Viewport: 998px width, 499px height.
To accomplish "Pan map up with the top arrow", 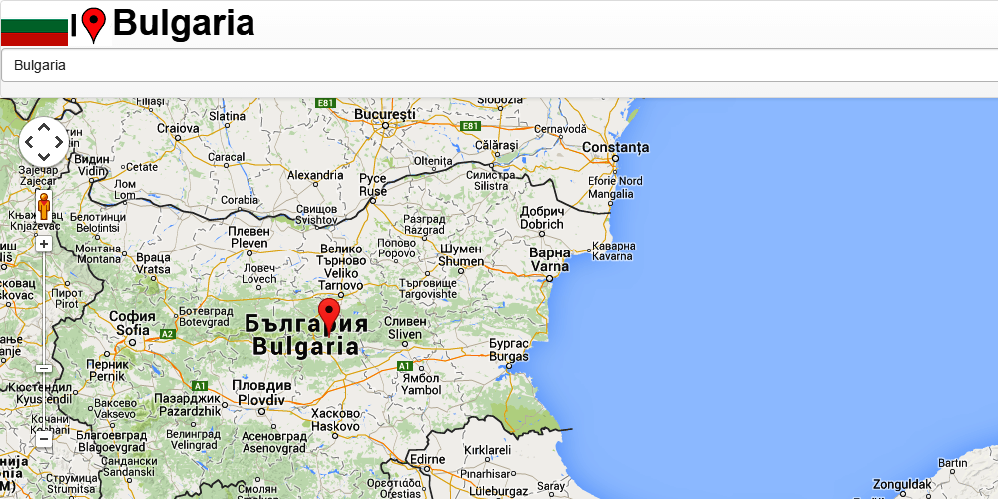I will (x=43, y=127).
